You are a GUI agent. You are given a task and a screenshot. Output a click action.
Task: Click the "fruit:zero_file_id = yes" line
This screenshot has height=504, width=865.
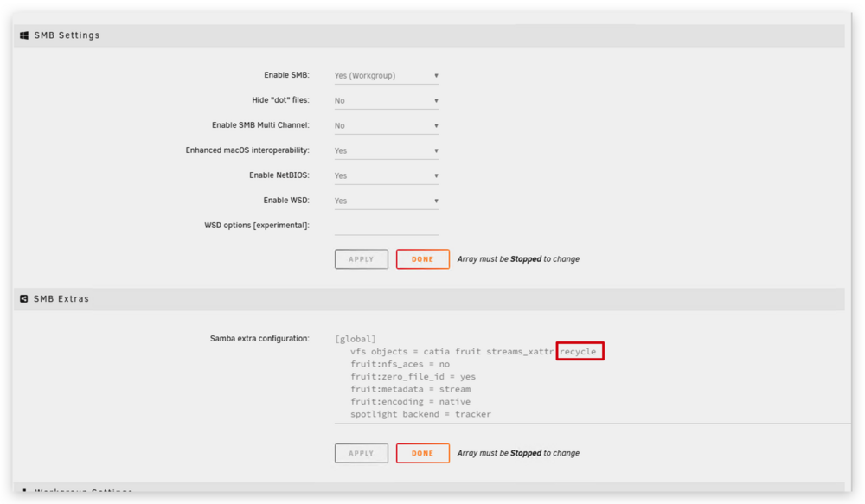[x=413, y=377]
